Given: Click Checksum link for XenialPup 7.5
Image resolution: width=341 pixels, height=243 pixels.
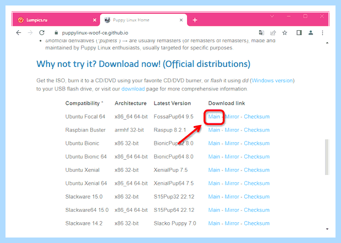Looking at the screenshot, I should (x=257, y=170).
